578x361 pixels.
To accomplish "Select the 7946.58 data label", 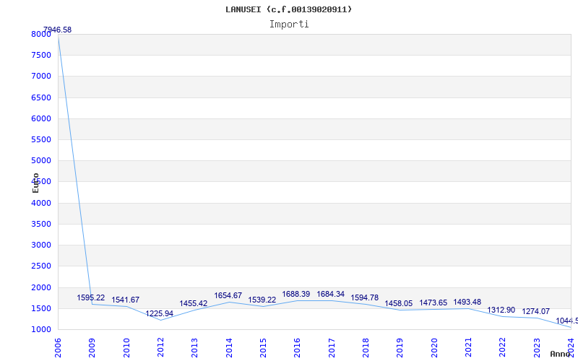I will point(58,30).
